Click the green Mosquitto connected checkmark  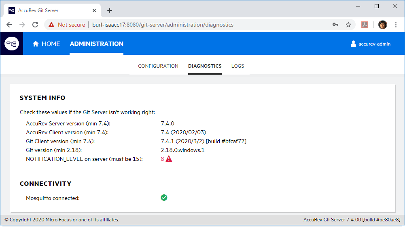(x=164, y=198)
